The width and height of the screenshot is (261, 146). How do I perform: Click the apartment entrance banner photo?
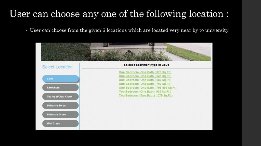click(126, 52)
